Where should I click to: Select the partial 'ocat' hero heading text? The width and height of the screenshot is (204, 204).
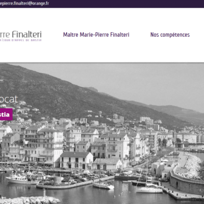[x=9, y=99]
